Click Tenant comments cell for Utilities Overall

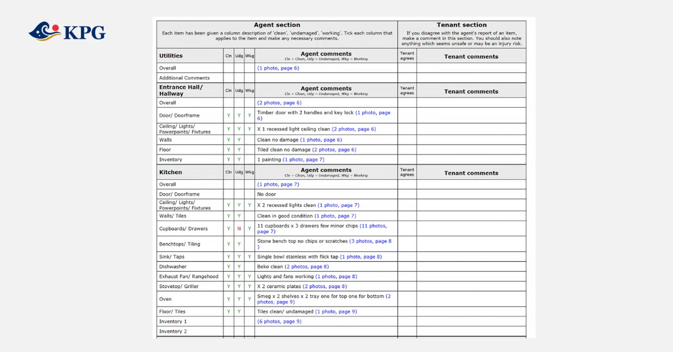tap(471, 68)
